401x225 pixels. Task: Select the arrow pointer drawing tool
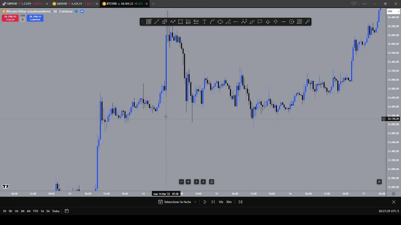pos(307,22)
